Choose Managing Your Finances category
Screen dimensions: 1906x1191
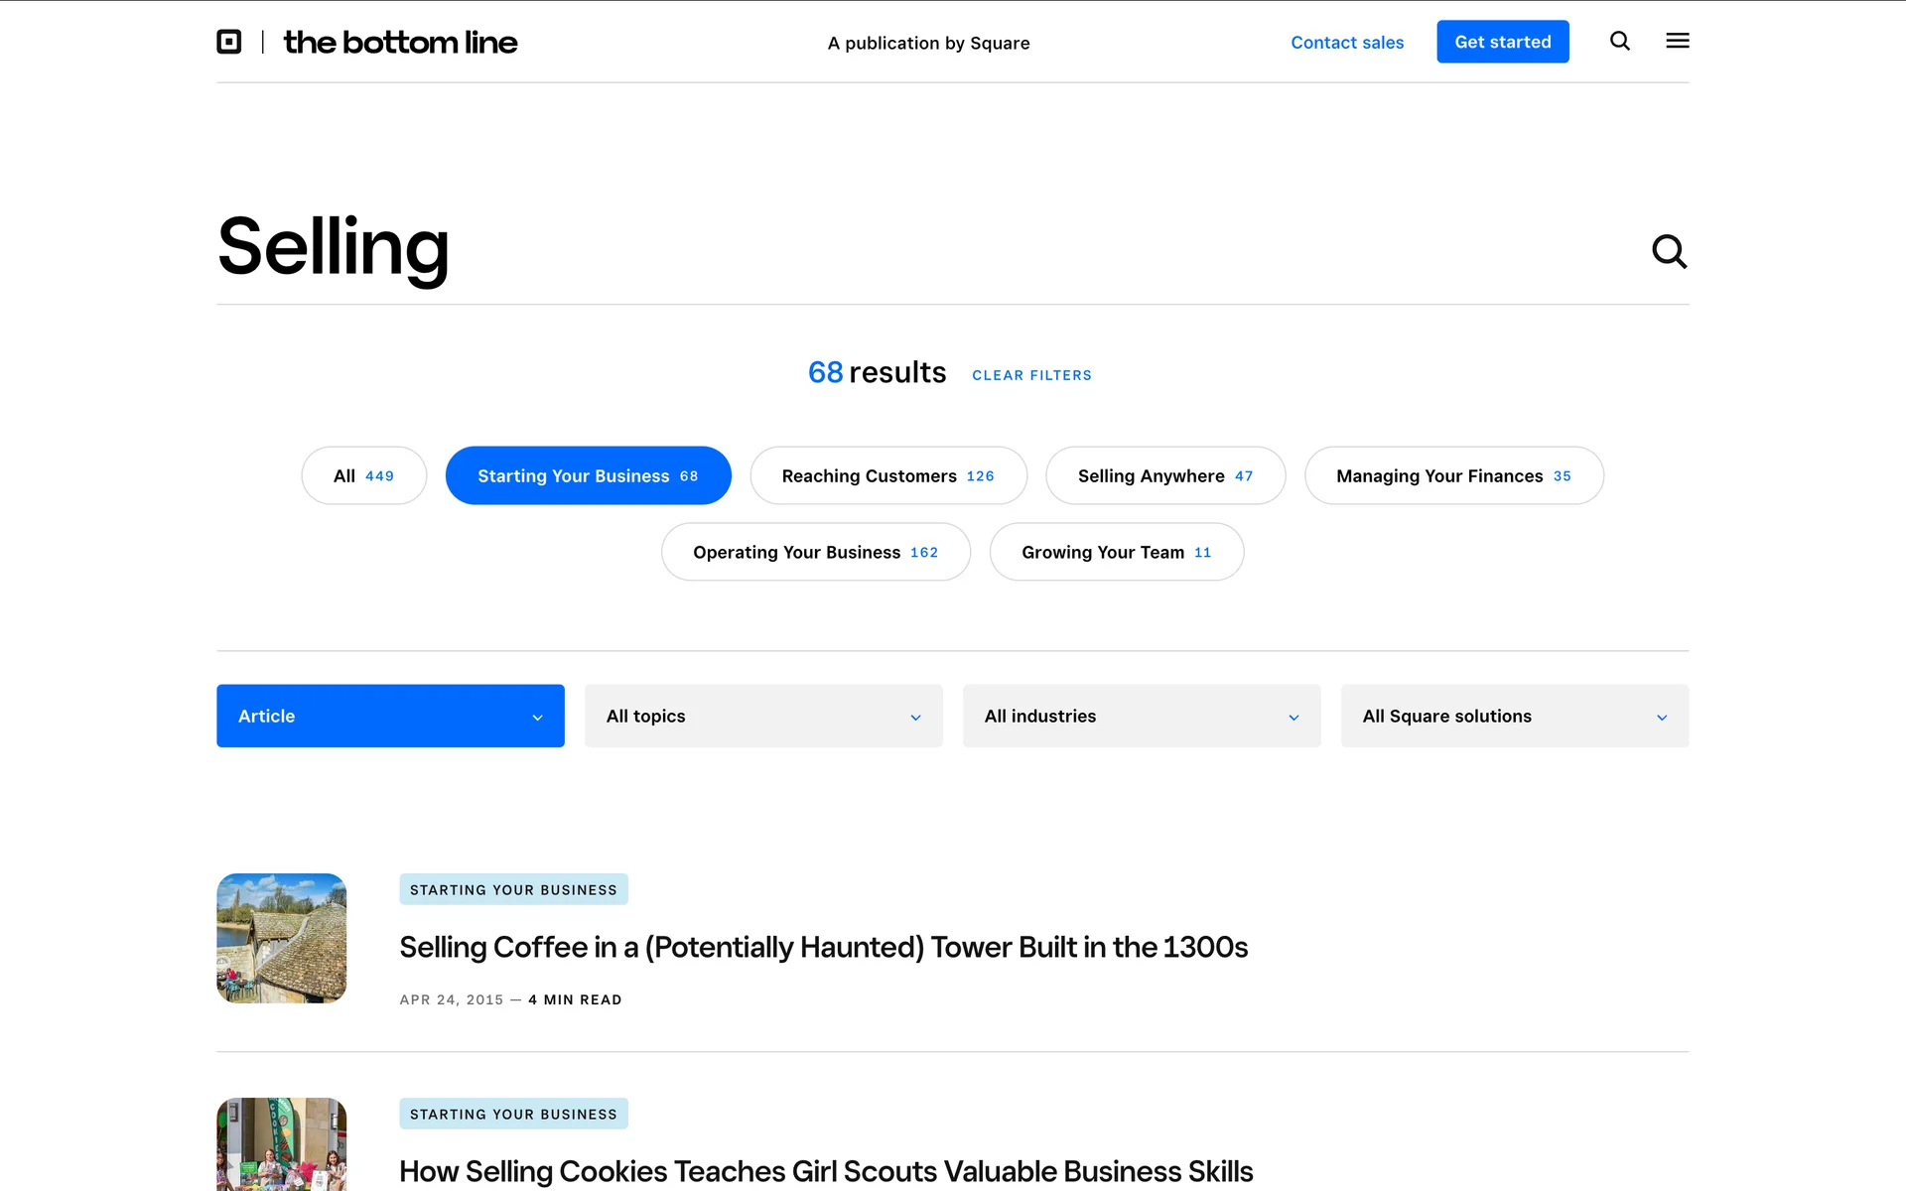coord(1453,475)
